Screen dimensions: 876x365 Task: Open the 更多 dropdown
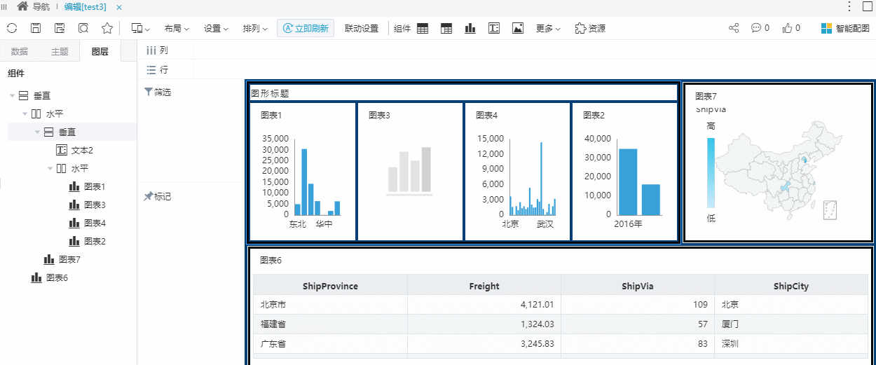[x=548, y=29]
